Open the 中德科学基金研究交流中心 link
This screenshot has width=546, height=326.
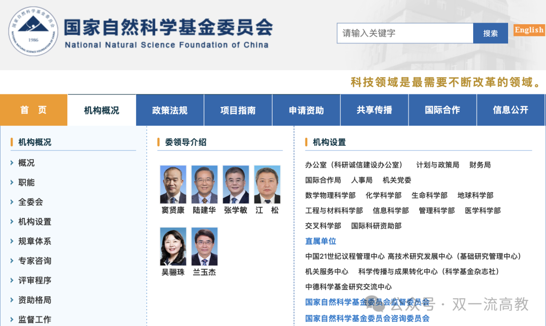[x=348, y=287]
